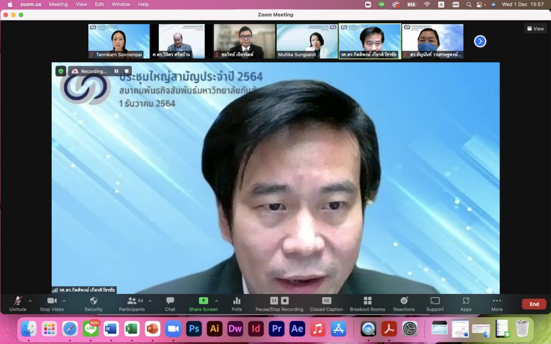Open LINE with 999+ badge in Dock

pyautogui.click(x=90, y=329)
